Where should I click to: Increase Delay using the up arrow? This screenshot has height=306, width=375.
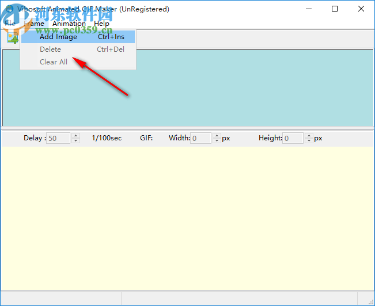click(x=76, y=135)
